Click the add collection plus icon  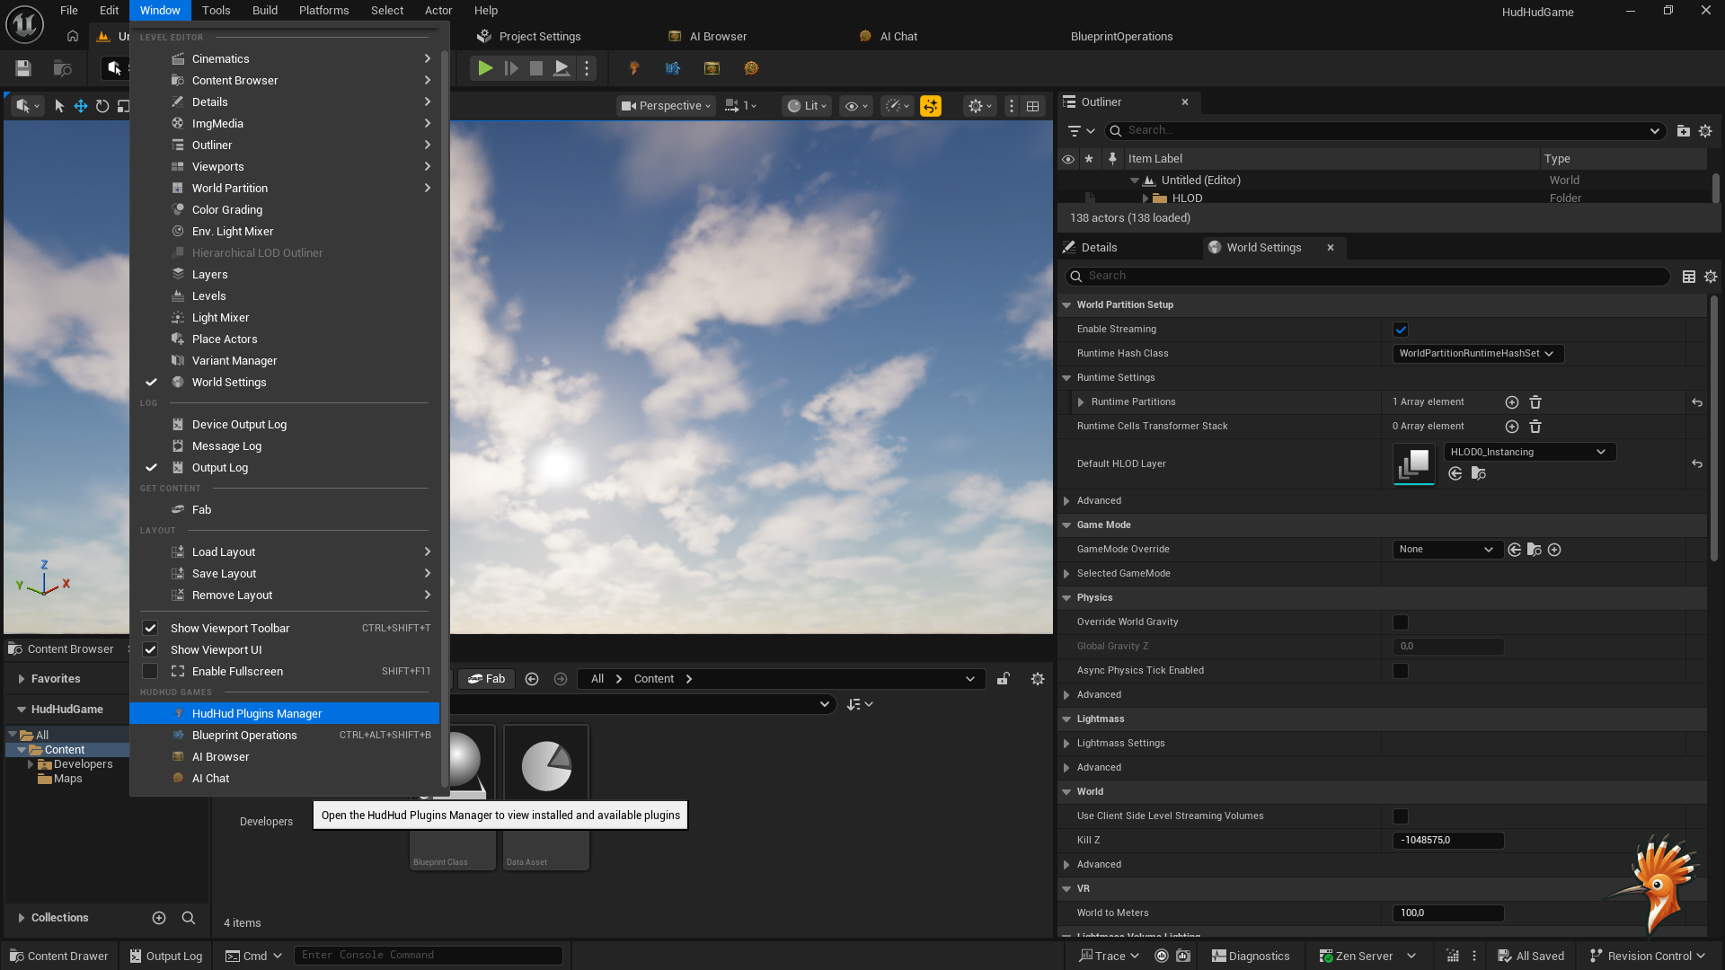(159, 918)
